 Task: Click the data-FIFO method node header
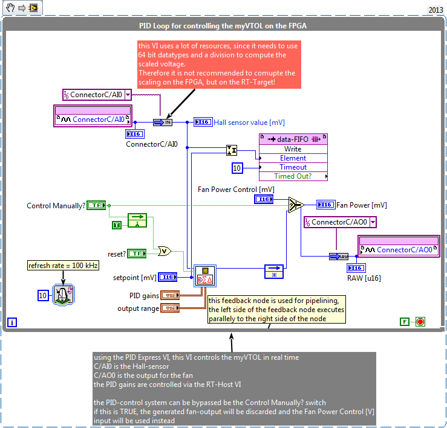click(293, 139)
